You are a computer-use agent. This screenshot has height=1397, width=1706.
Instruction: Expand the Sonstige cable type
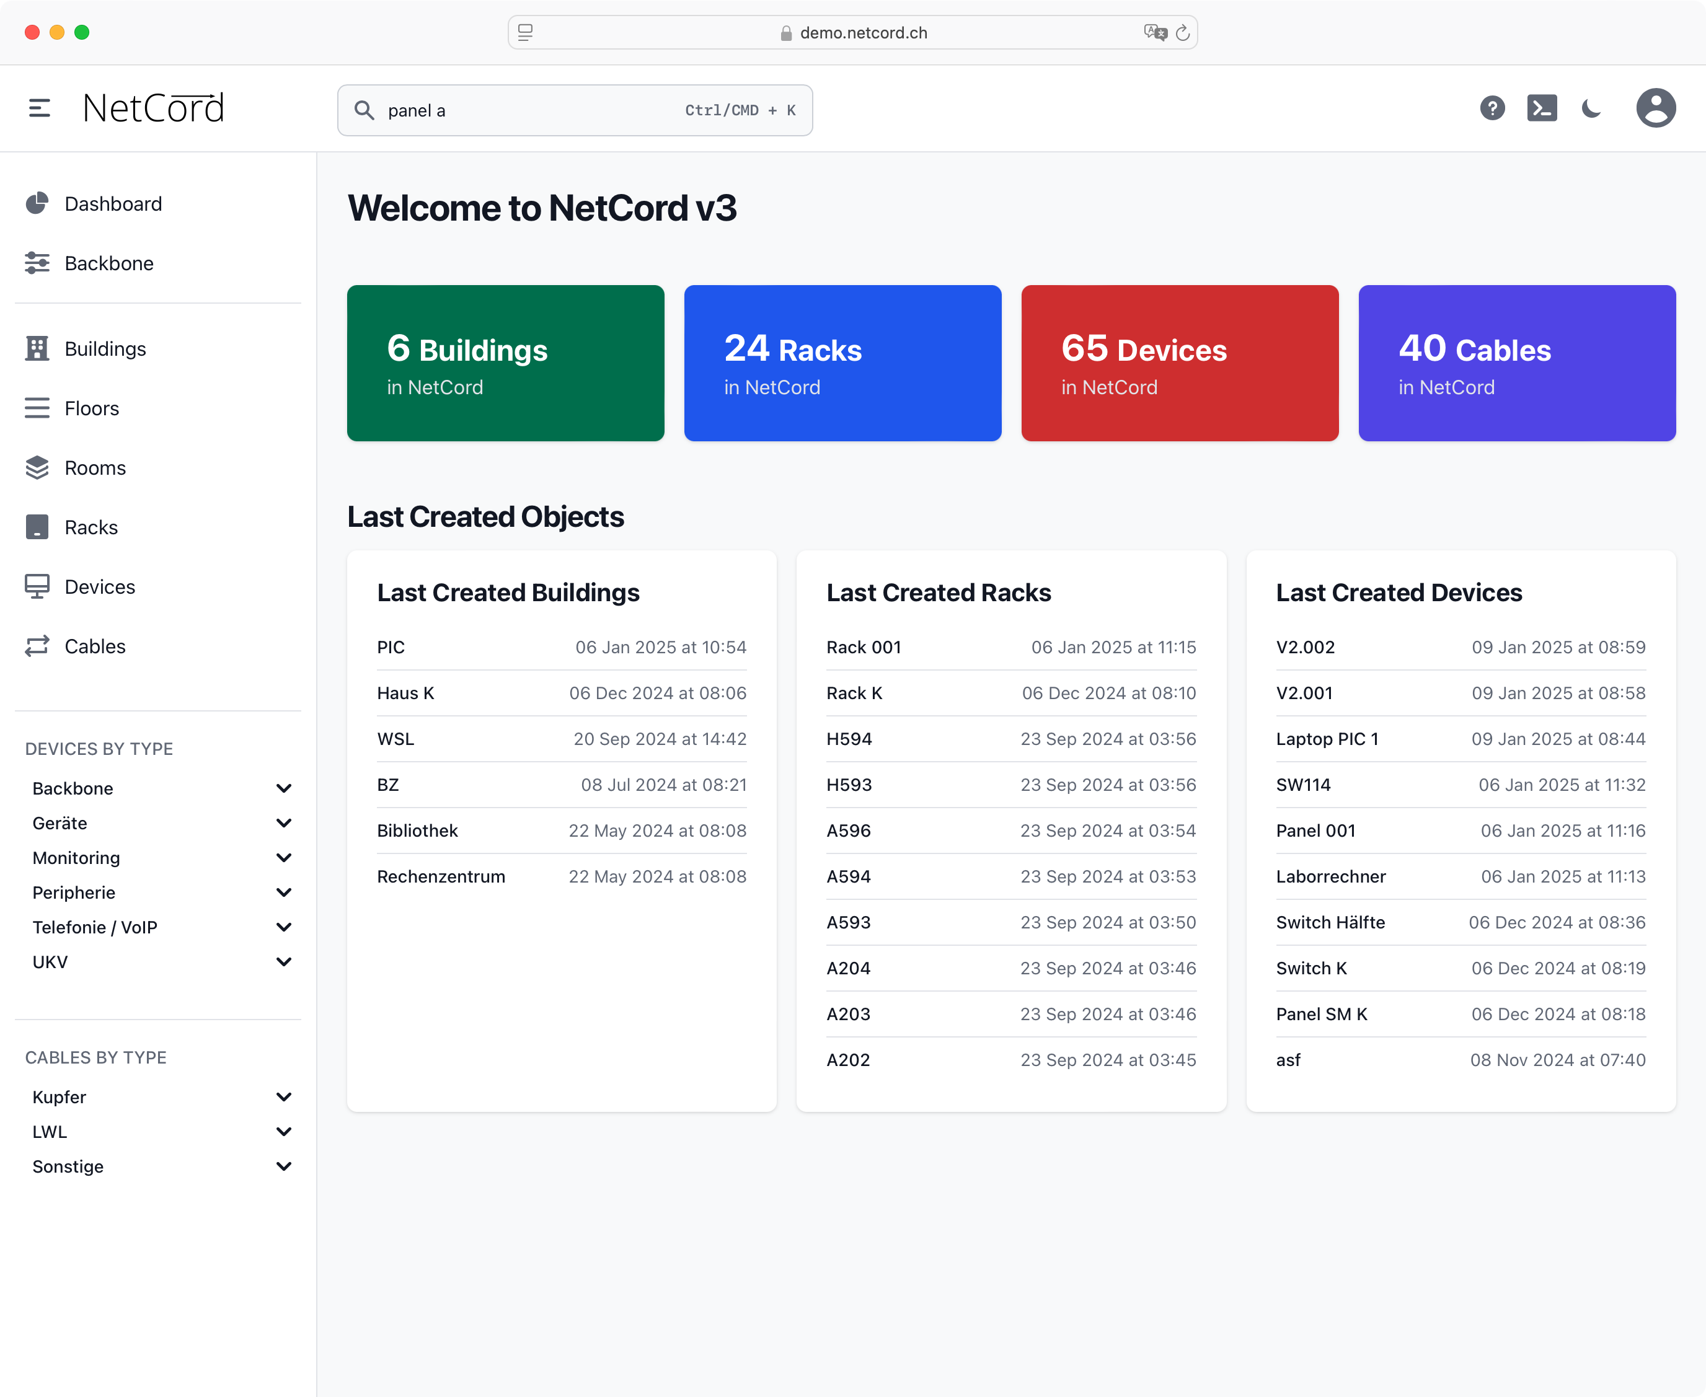[x=284, y=1166]
